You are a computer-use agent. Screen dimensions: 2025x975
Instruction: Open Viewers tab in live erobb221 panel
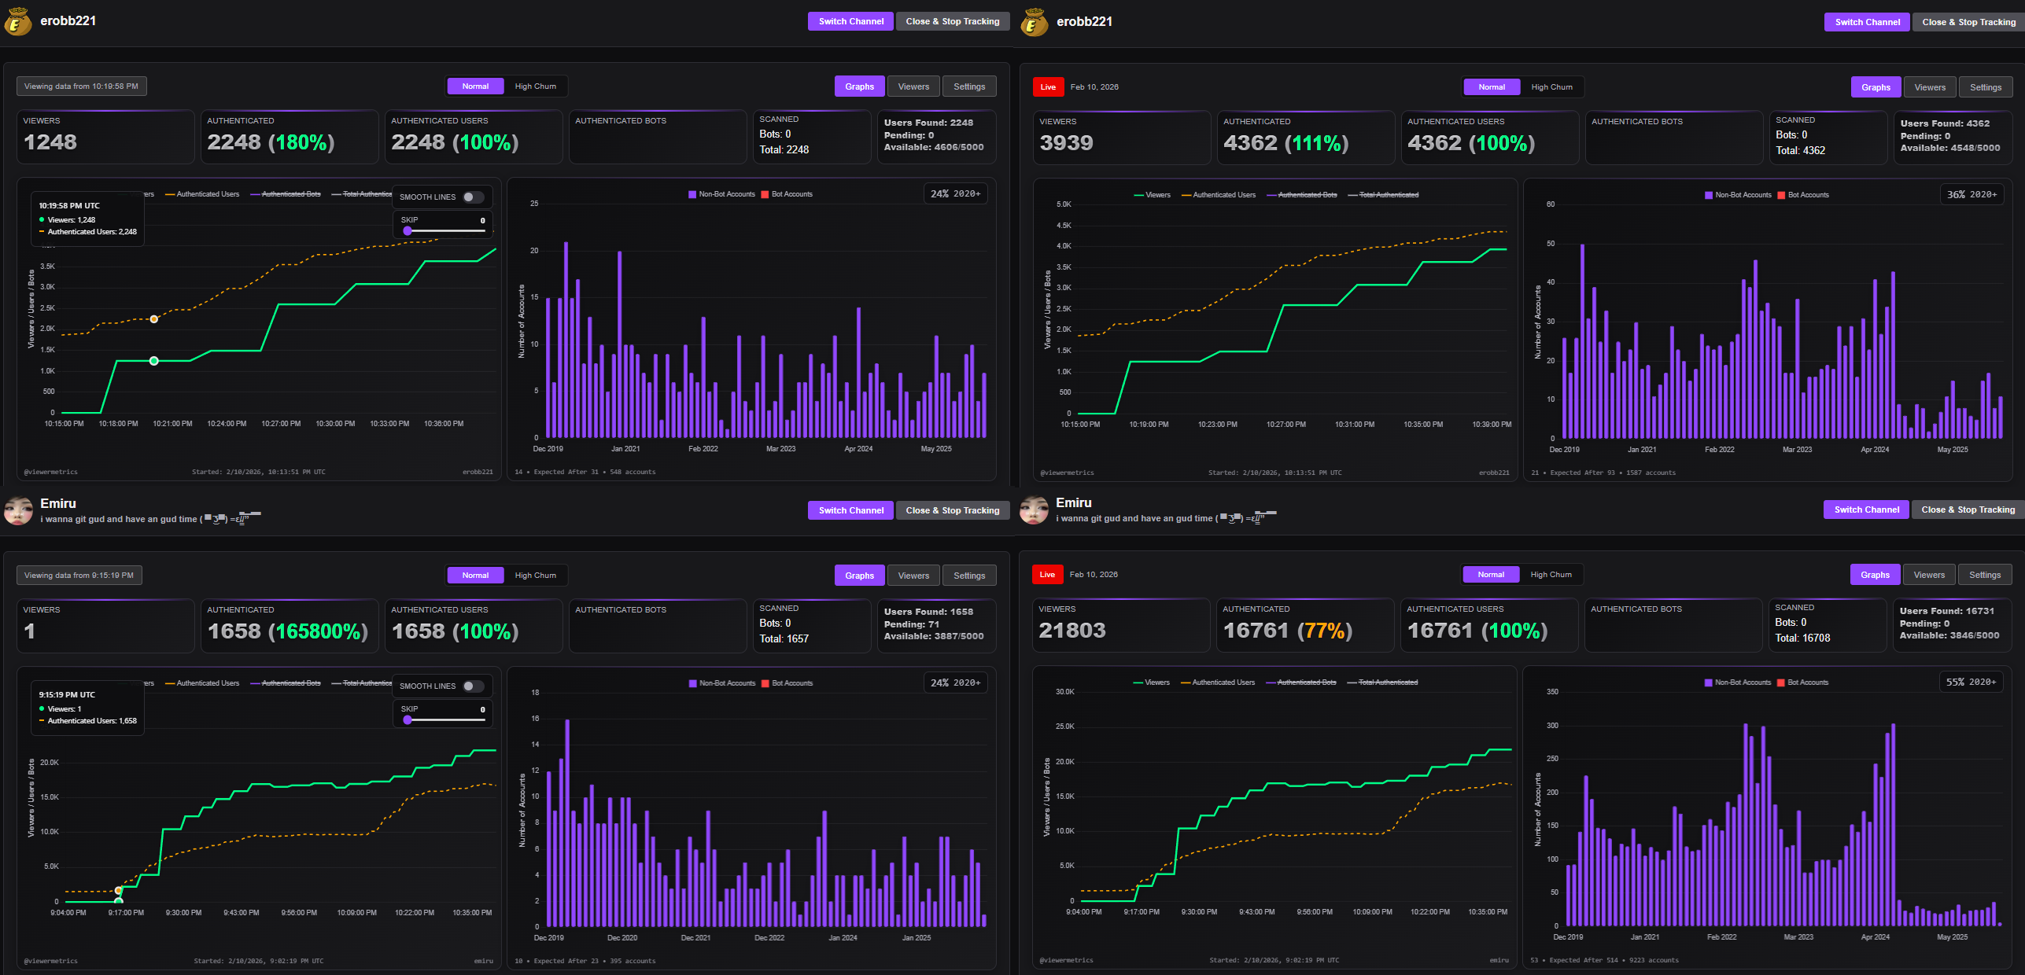point(1930,87)
